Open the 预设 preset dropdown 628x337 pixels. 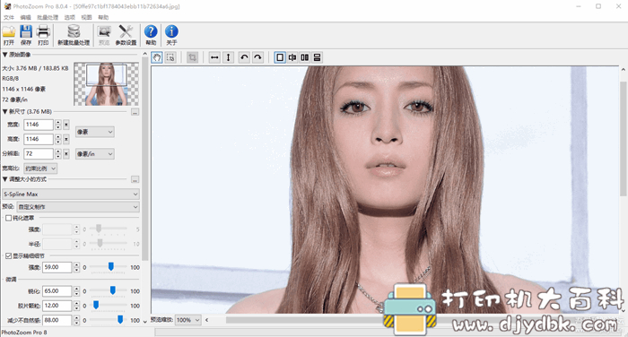coord(78,207)
